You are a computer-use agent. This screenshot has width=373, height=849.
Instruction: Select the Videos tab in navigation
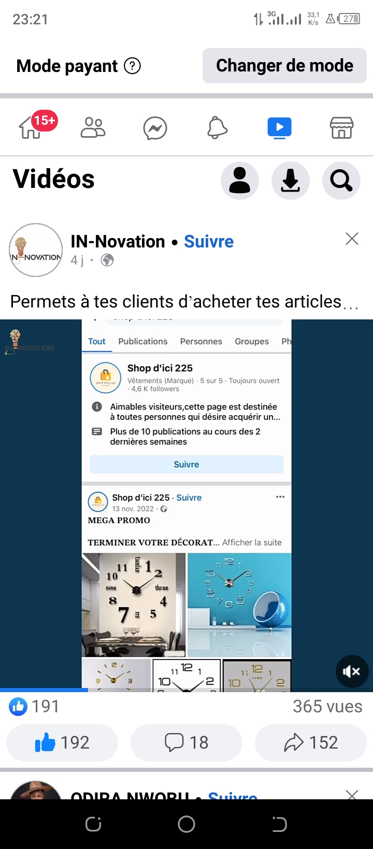pos(280,128)
